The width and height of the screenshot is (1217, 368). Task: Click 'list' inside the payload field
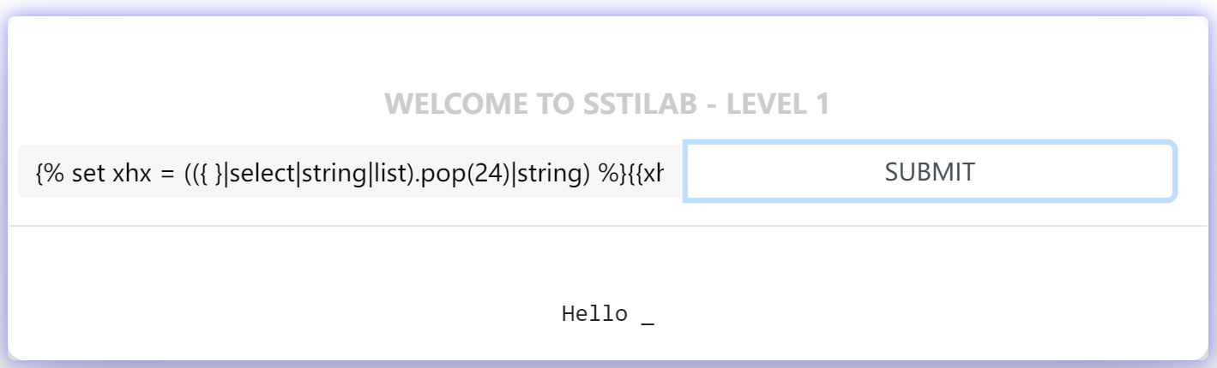(x=389, y=174)
